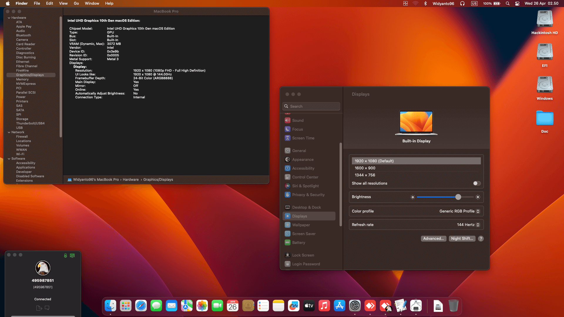Click the Advanced... button

(433, 239)
